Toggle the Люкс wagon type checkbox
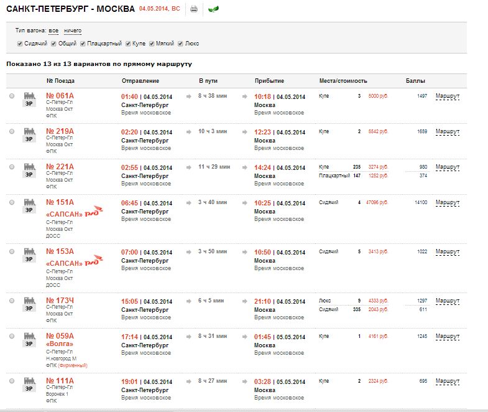Viewport: 488px width, 412px height. point(180,44)
